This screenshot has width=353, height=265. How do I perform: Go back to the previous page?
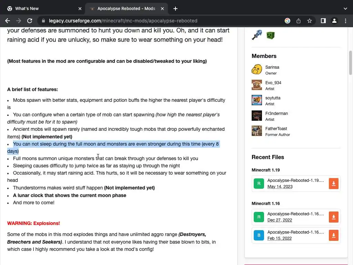click(x=8, y=21)
